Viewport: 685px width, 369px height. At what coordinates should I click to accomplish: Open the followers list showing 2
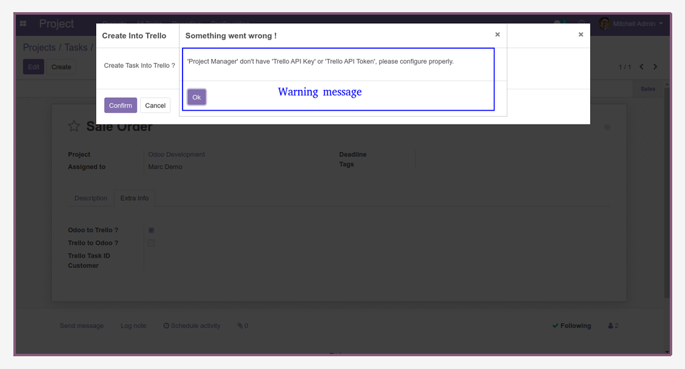pyautogui.click(x=613, y=326)
